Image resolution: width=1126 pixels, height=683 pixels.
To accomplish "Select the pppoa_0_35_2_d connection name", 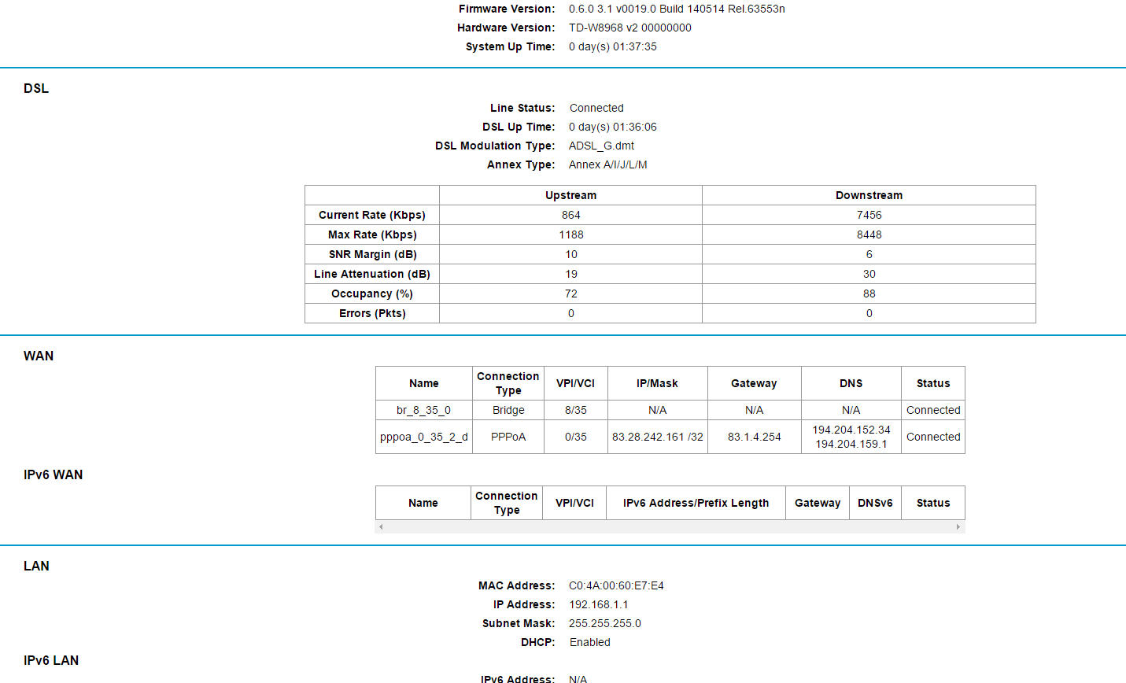I will [x=423, y=437].
